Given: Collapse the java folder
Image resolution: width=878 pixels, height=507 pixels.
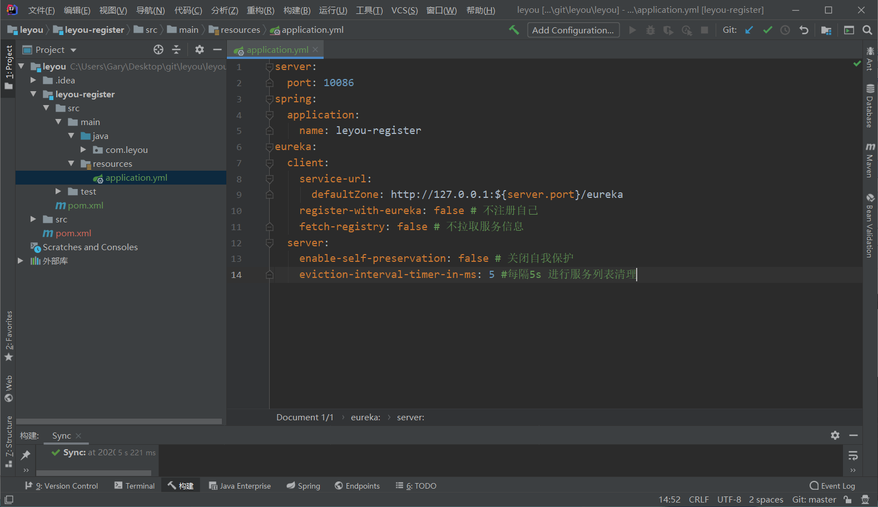Looking at the screenshot, I should 71,136.
